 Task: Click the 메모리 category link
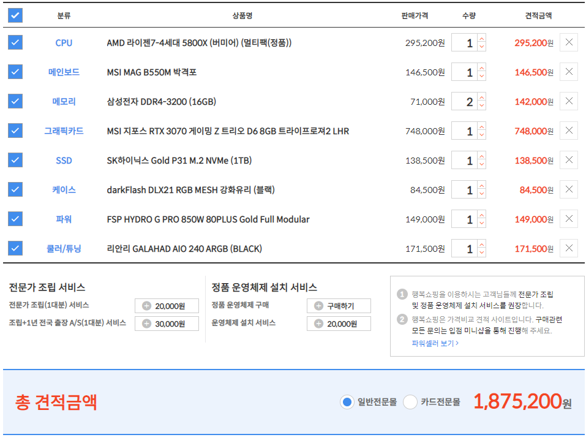pyautogui.click(x=64, y=101)
